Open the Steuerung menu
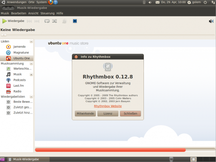The width and height of the screenshot is (216, 162). pos(47,13)
